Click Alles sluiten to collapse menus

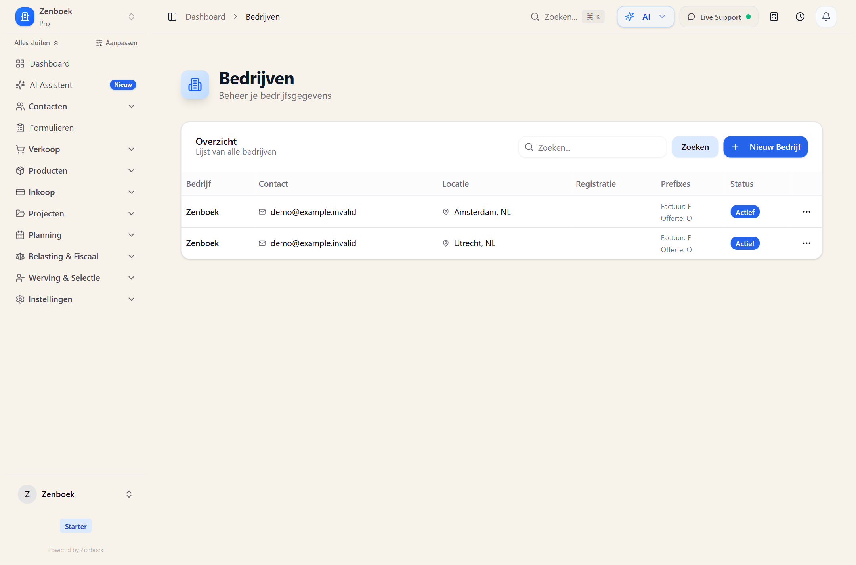coord(36,43)
